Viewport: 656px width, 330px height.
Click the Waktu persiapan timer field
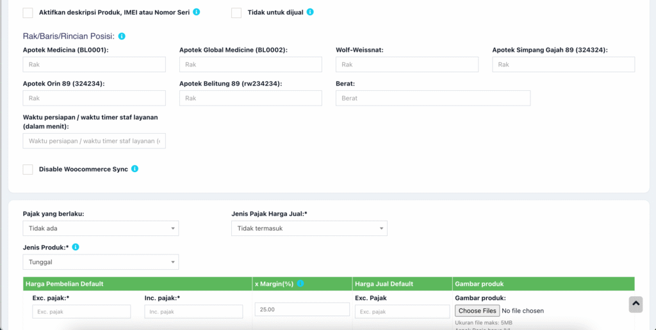pyautogui.click(x=94, y=141)
